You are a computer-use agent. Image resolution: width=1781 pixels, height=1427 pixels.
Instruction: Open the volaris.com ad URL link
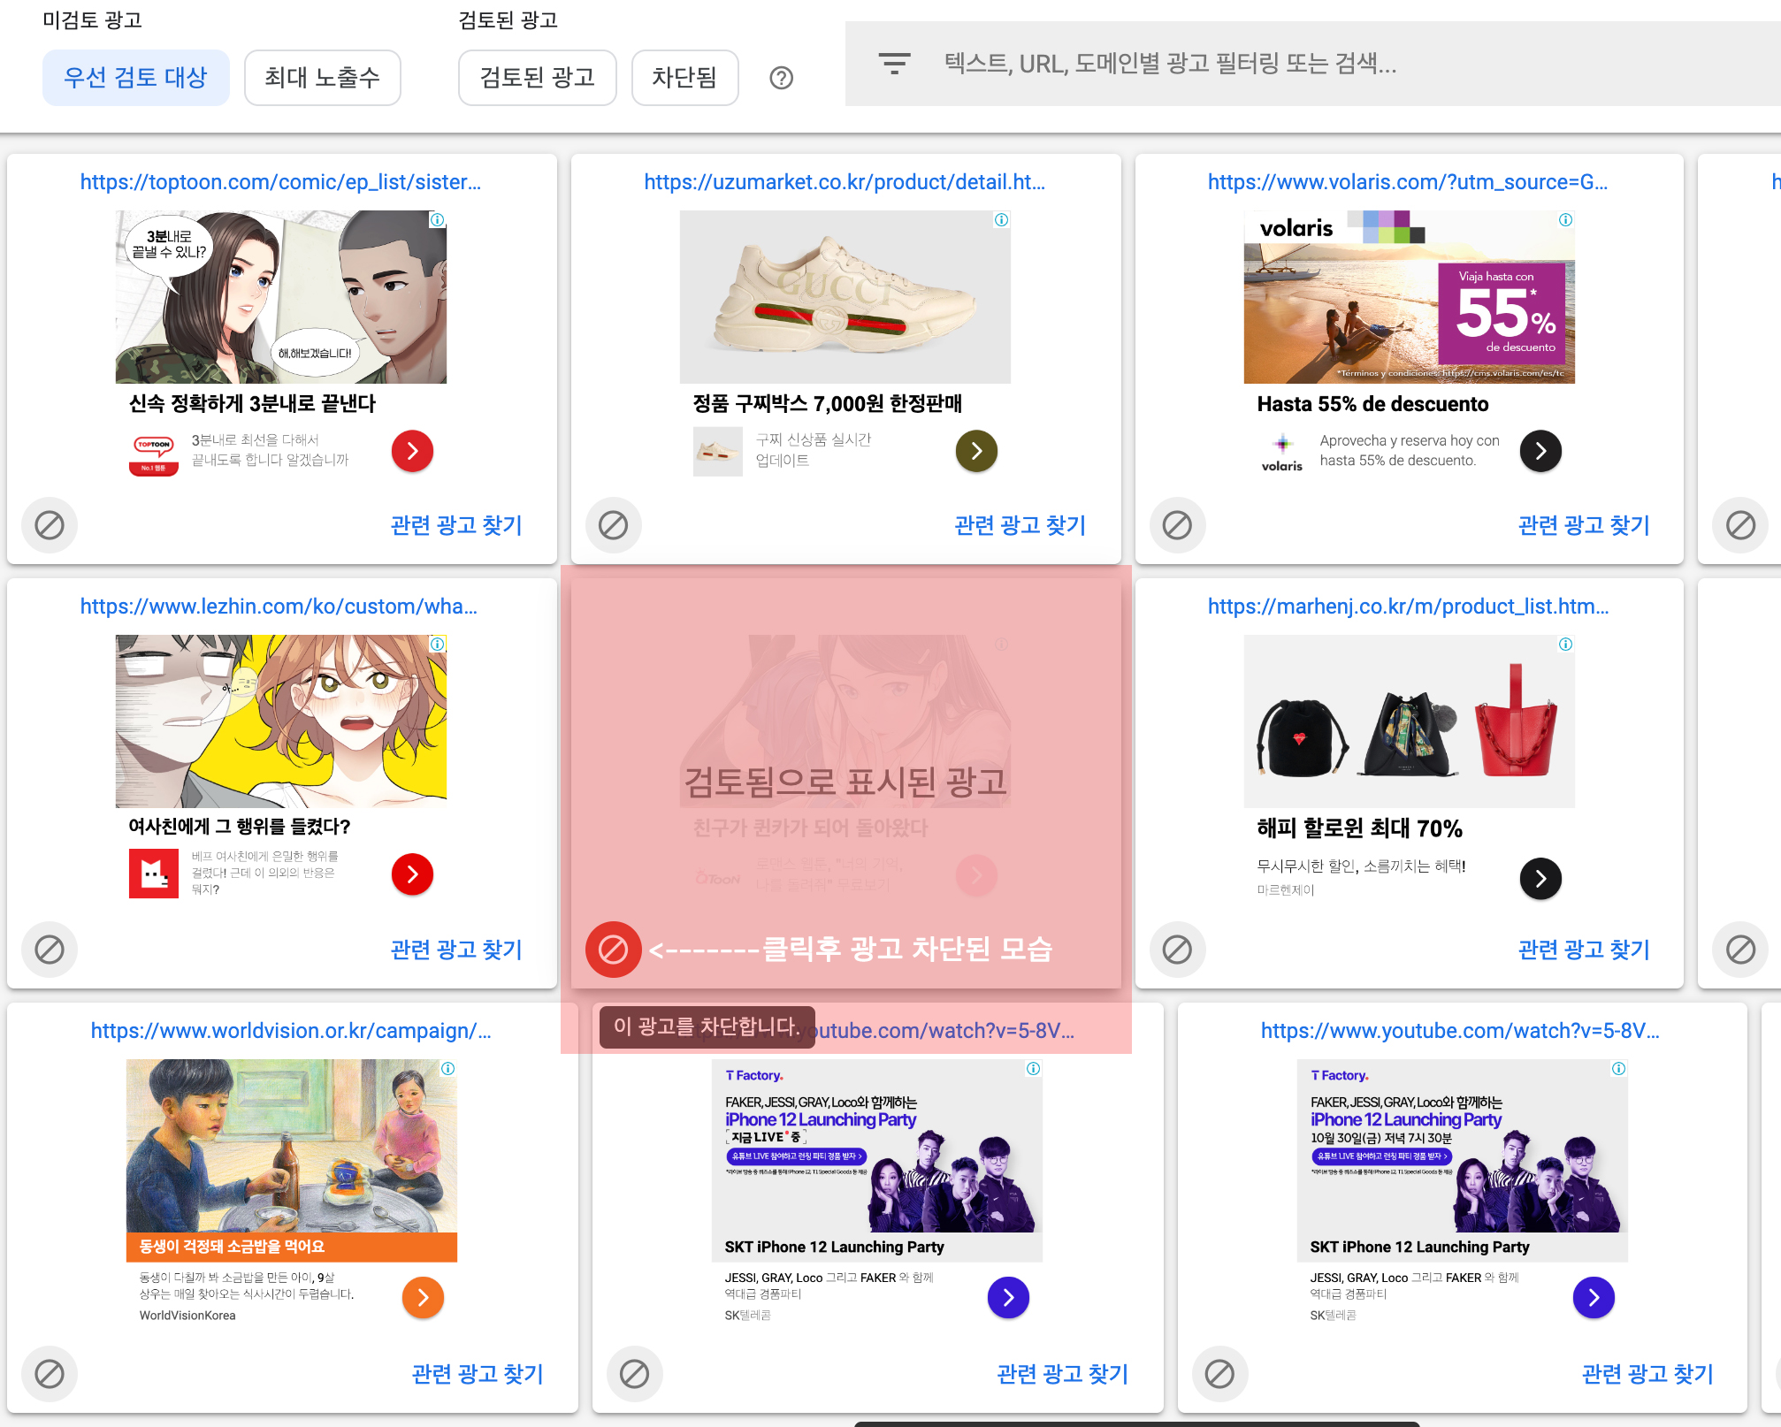tap(1408, 182)
